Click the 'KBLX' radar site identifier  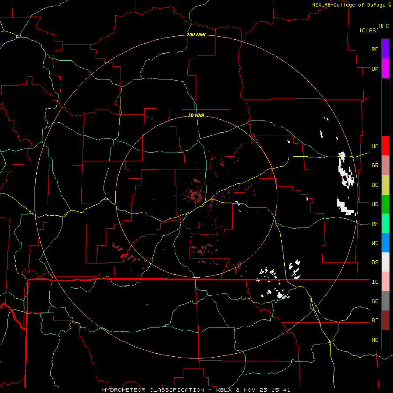[x=224, y=390]
